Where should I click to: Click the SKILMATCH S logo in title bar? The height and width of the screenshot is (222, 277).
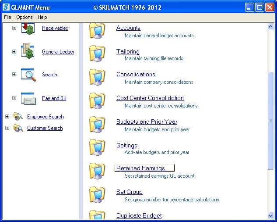pos(6,7)
